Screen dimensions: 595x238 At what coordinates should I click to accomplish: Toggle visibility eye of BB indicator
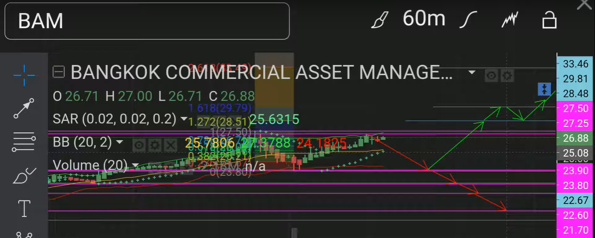pyautogui.click(x=139, y=145)
